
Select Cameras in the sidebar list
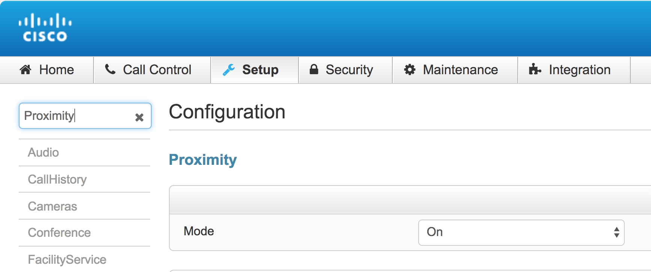(84, 206)
